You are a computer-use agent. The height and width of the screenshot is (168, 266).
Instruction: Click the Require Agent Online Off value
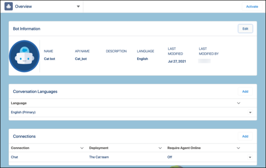pyautogui.click(x=170, y=157)
